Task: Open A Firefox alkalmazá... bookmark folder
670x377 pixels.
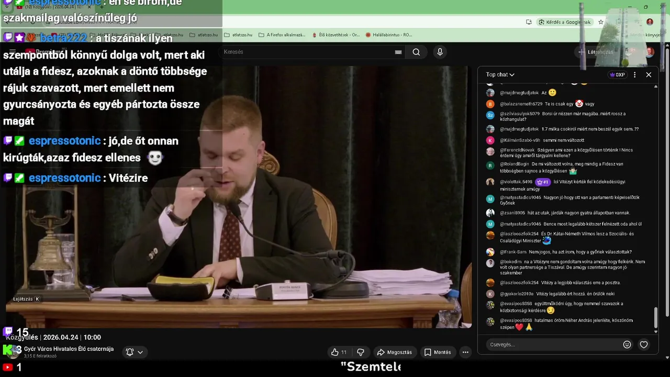Action: (x=282, y=35)
